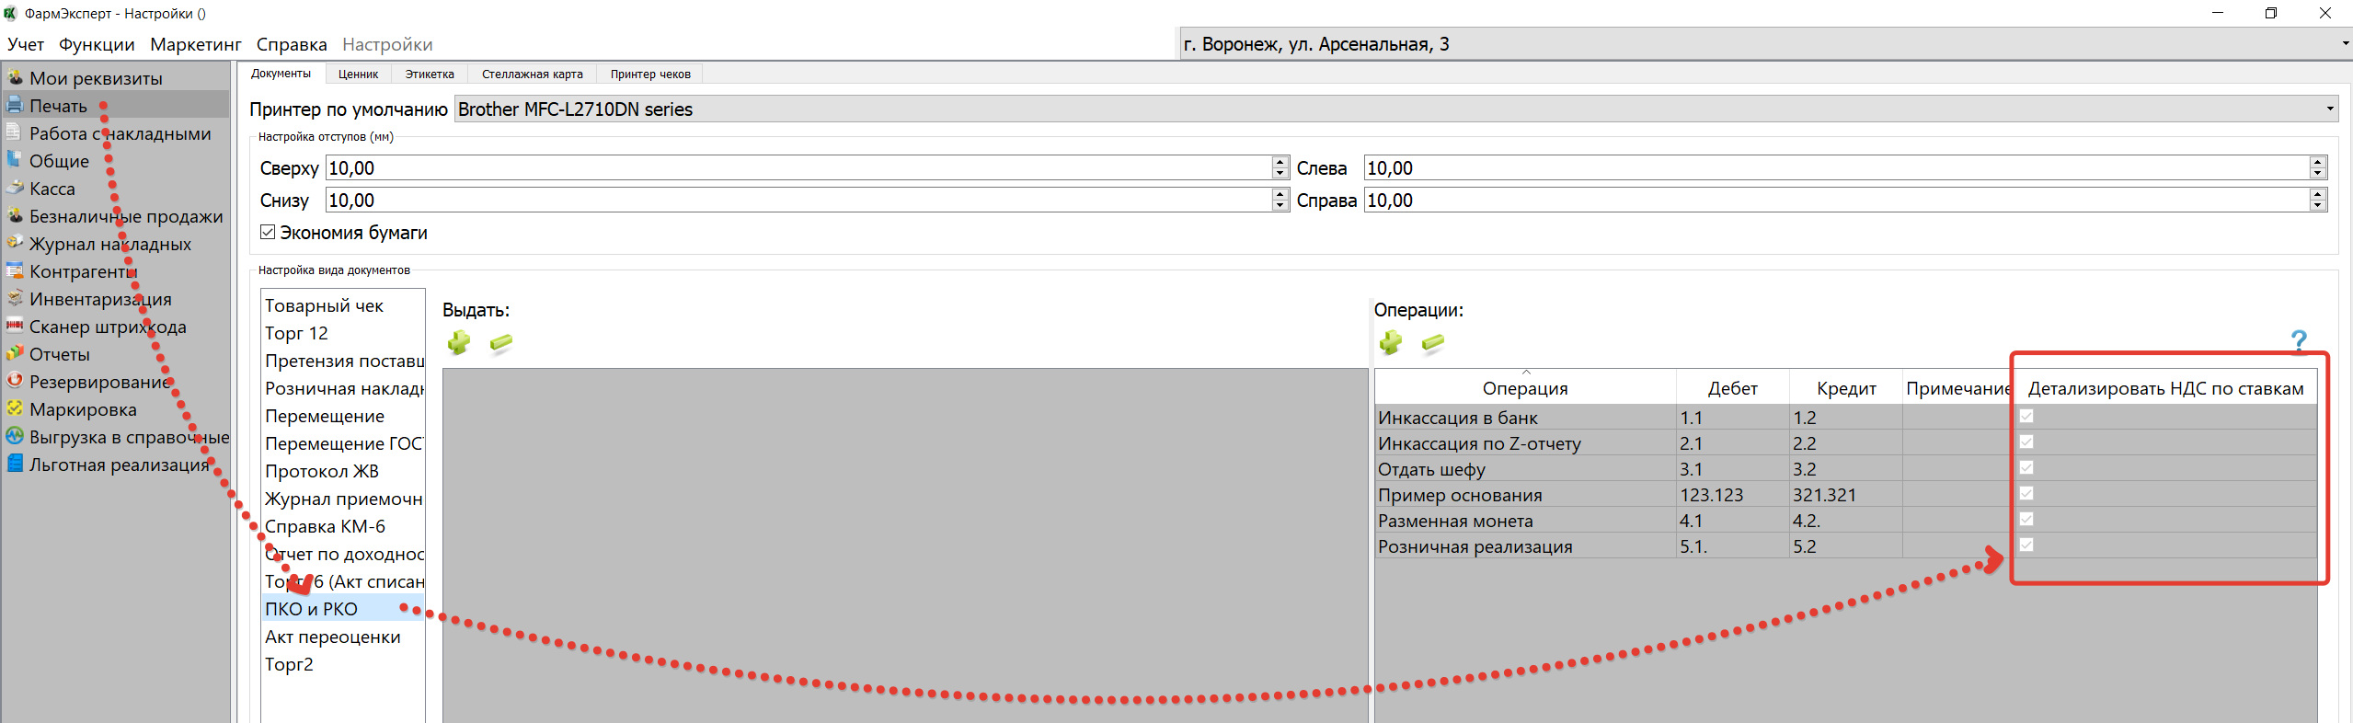Open Касса settings in the sidebar
Image resolution: width=2353 pixels, height=723 pixels.
click(52, 189)
